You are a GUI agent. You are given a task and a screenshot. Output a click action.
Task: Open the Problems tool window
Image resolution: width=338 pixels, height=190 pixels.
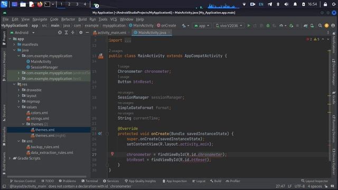click(67, 181)
